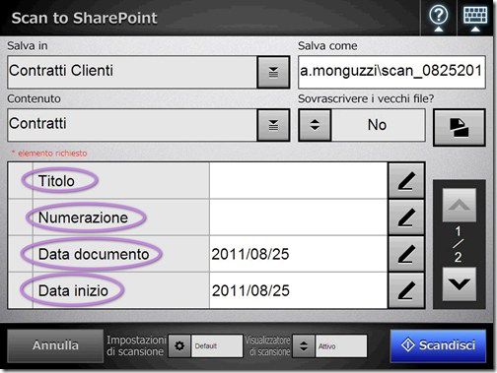Click the Numerazione value cell
497x373 pixels.
(x=299, y=218)
